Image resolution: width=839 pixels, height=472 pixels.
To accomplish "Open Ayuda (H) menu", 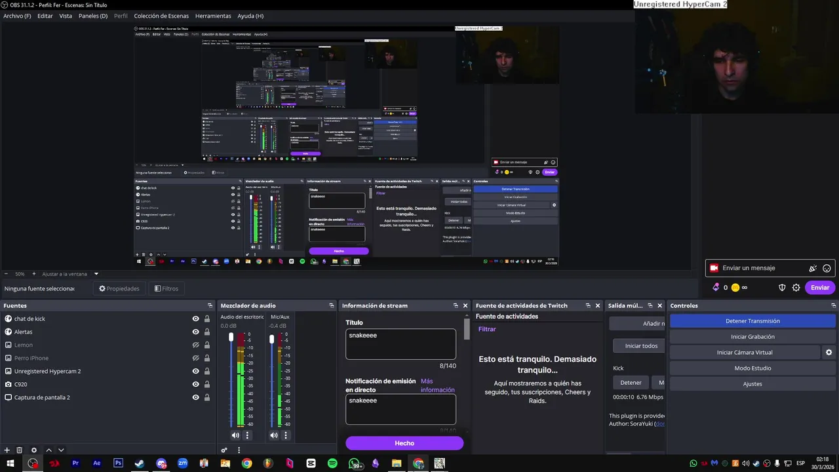I will pos(250,16).
